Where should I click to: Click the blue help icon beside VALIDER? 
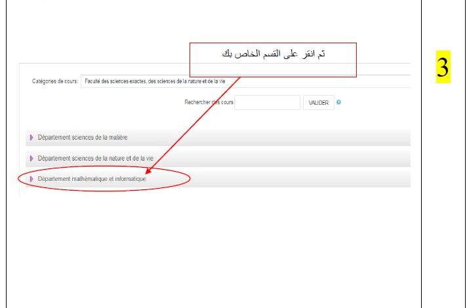[x=338, y=102]
